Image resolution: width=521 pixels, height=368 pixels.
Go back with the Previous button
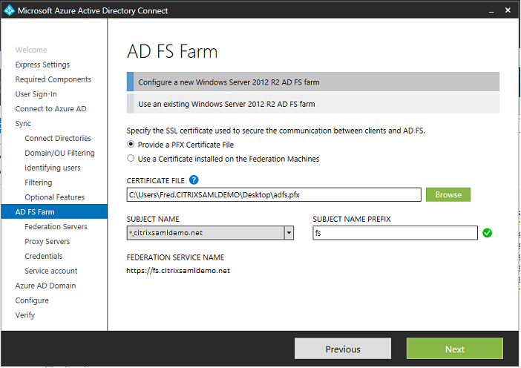point(342,349)
